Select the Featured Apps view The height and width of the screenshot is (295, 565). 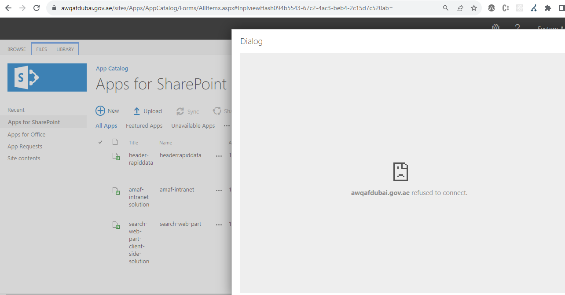click(144, 125)
